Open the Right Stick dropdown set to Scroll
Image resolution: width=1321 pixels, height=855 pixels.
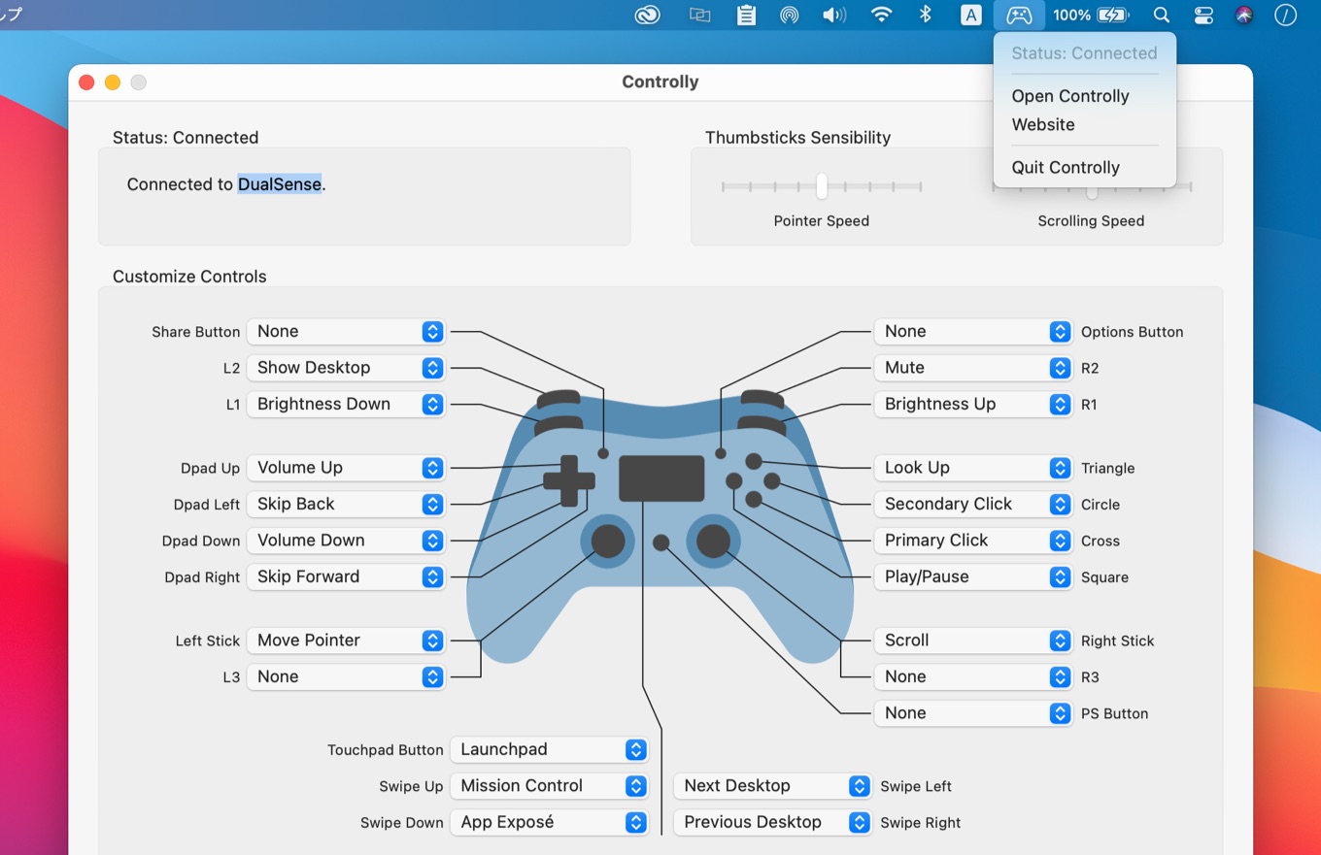[972, 641]
